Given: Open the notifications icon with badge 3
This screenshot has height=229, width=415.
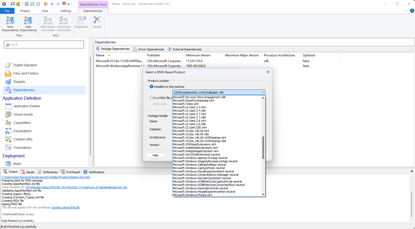Looking at the screenshot, I should pos(64,4).
